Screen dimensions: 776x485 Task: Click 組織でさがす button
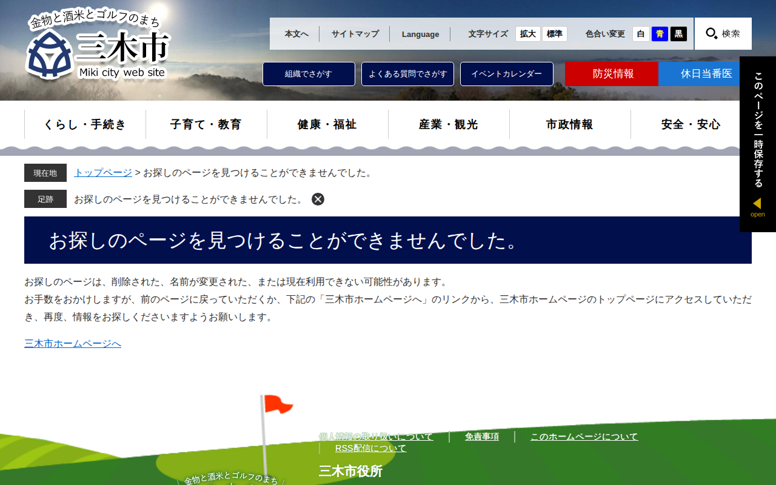[309, 74]
